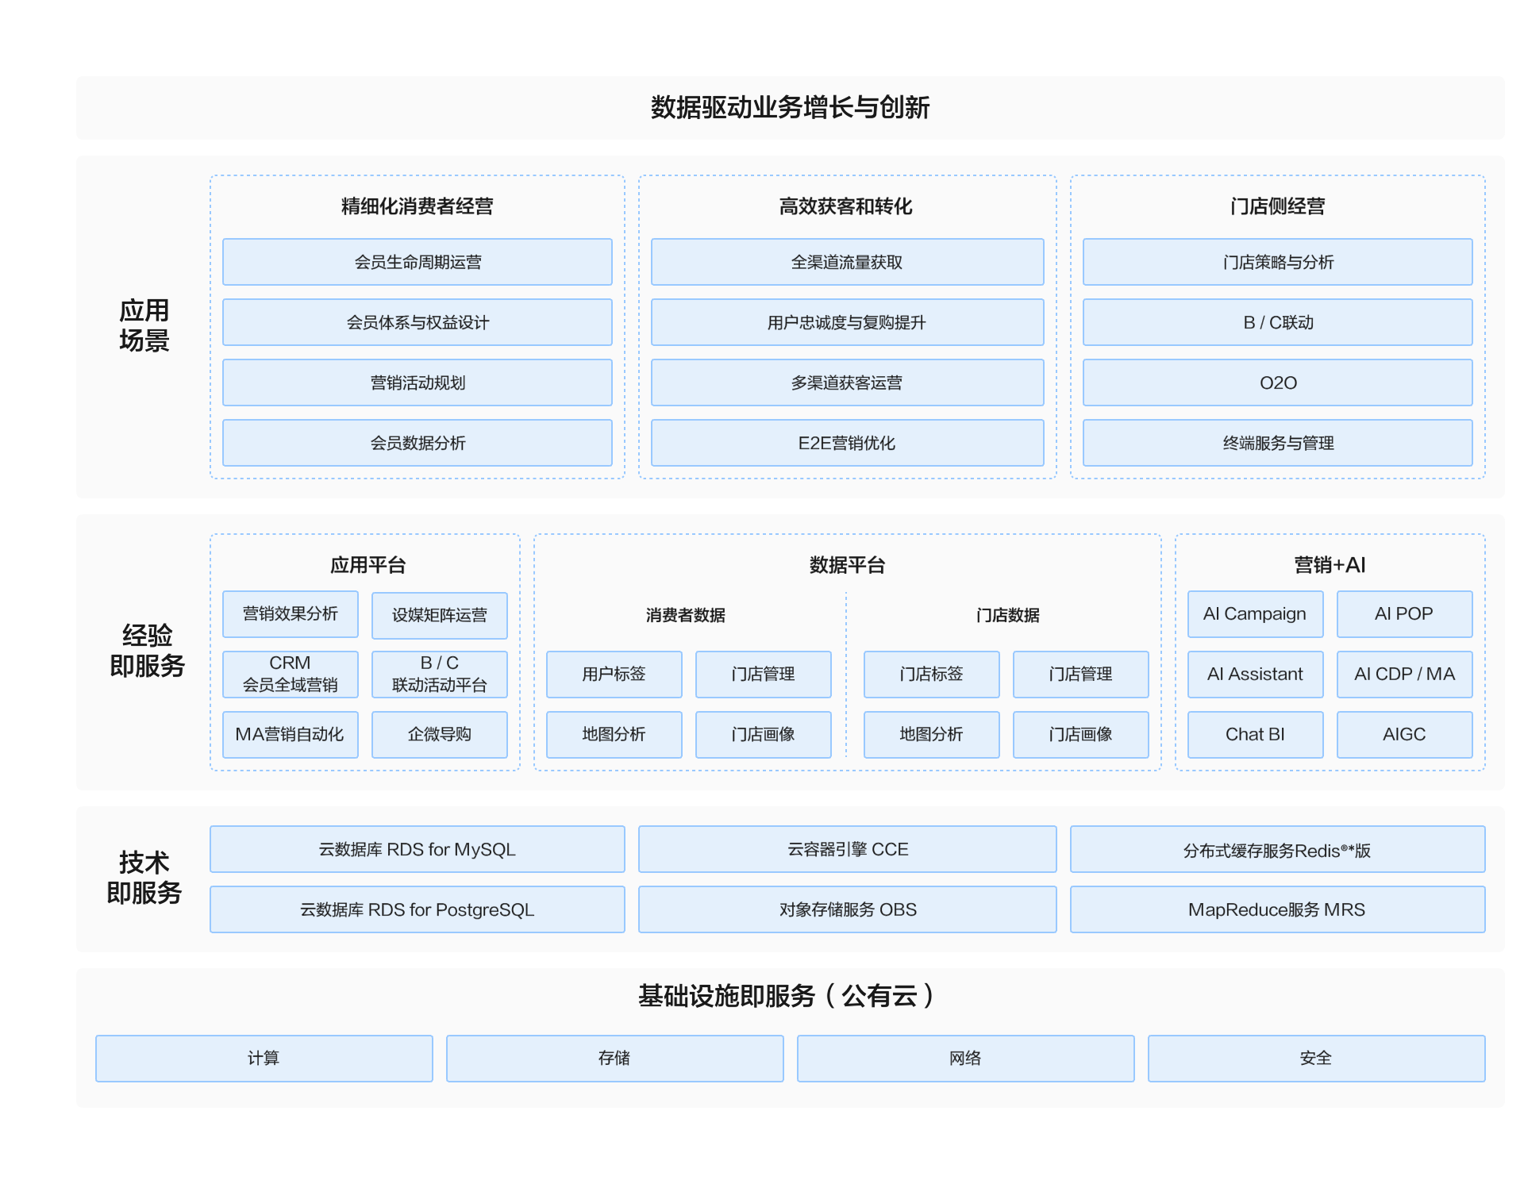Screen dimensions: 1524x1184
Task: Open 云数据库 RDS for MySQL
Action: click(418, 849)
